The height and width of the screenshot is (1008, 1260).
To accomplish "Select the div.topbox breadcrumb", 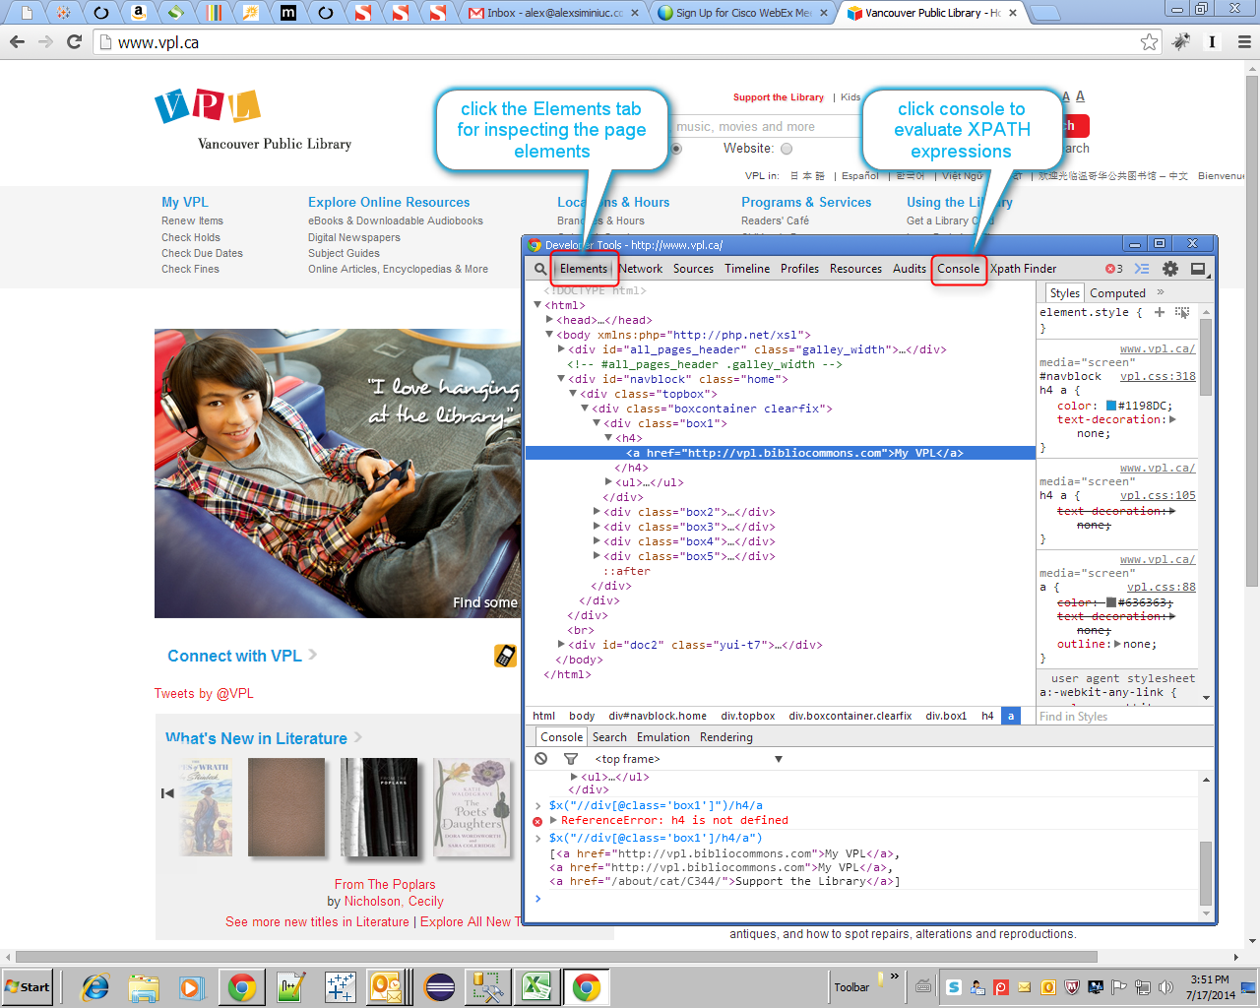I will [747, 716].
